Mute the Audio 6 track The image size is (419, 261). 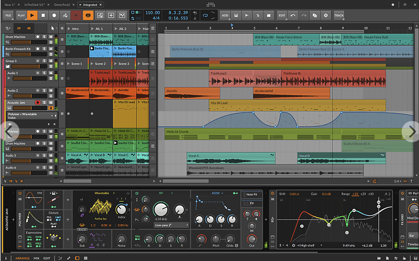(50, 167)
